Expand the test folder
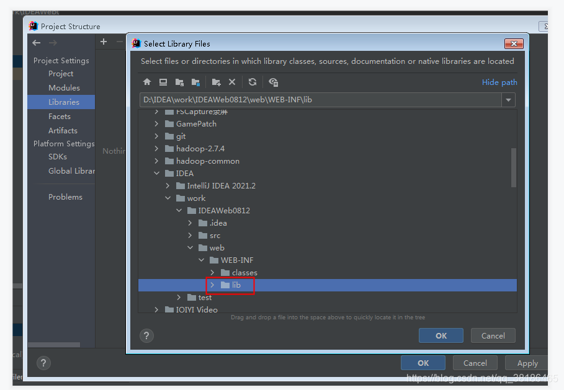564x390 pixels. click(179, 297)
